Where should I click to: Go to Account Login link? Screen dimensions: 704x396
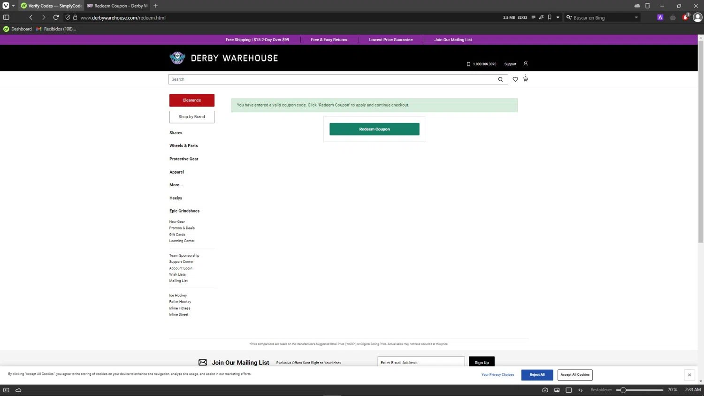(x=181, y=268)
